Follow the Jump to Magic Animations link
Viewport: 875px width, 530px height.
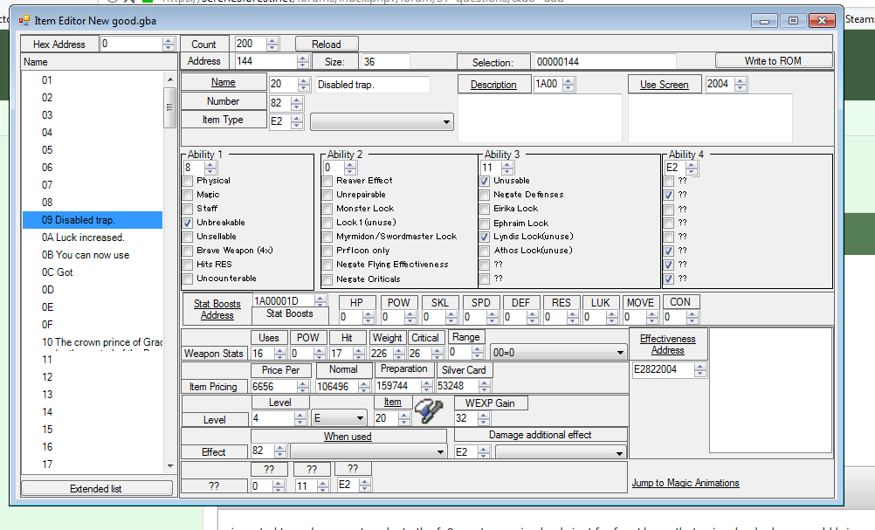685,483
